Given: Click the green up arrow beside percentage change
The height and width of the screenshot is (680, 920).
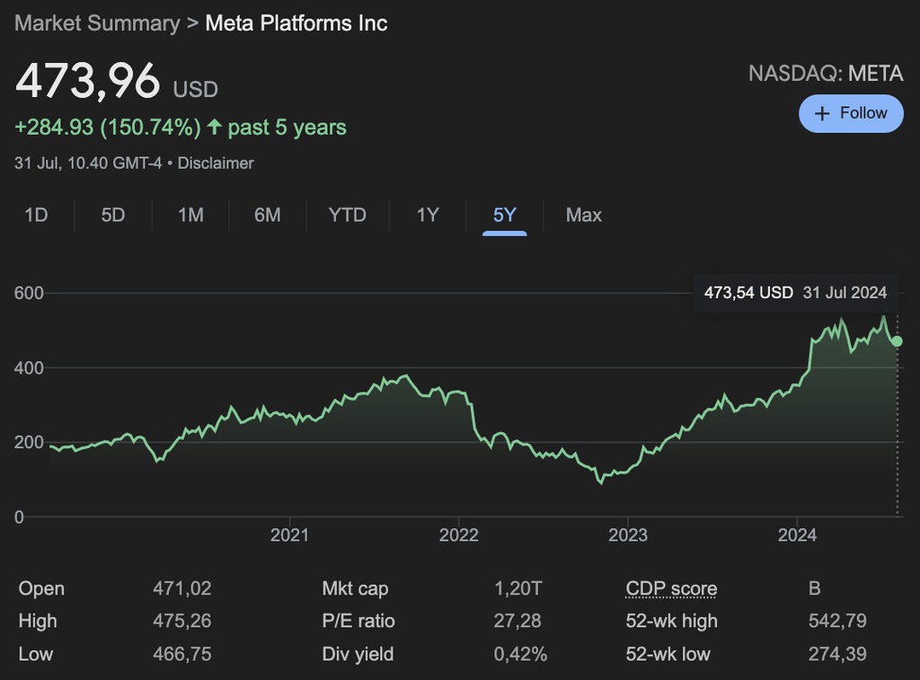Looking at the screenshot, I should coord(214,128).
